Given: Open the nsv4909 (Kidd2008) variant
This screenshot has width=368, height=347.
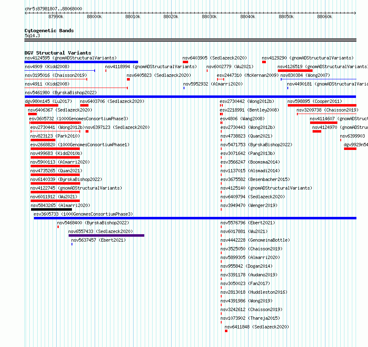Looking at the screenshot, I should 47,67.
